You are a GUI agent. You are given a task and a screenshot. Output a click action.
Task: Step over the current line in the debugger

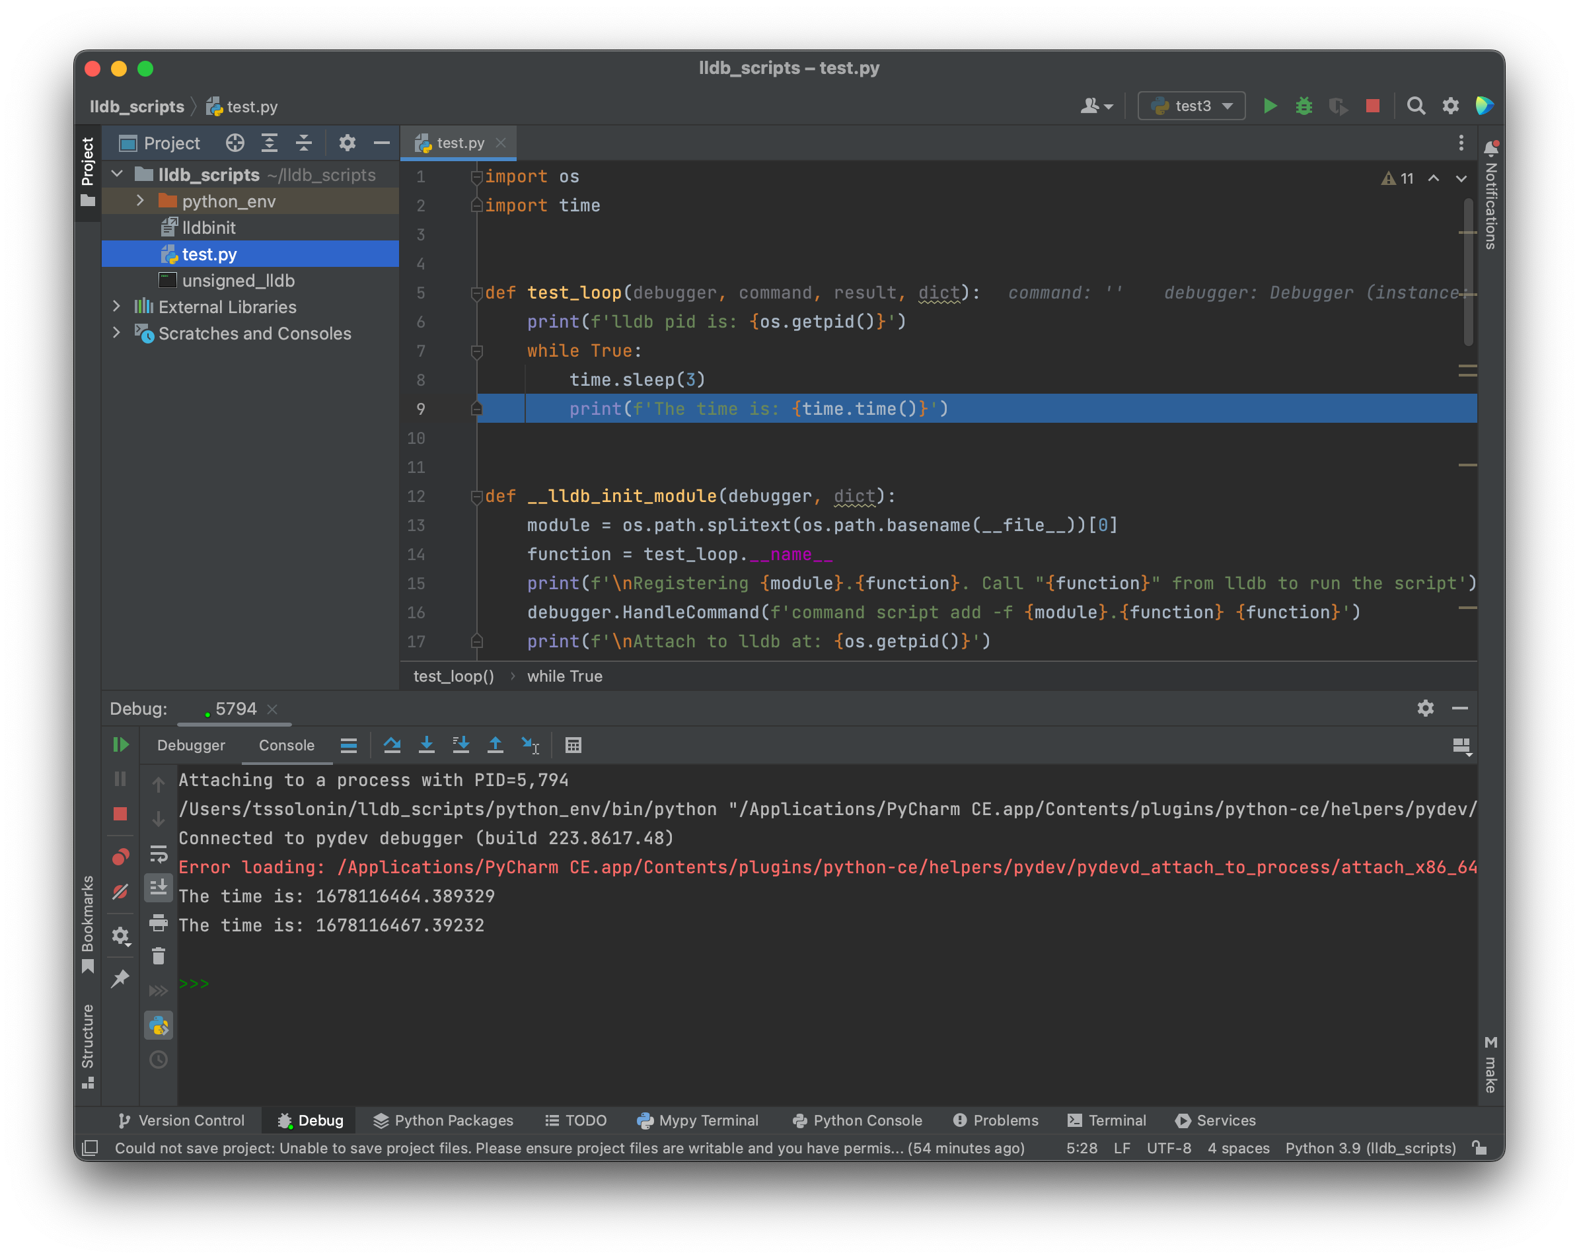tap(392, 745)
